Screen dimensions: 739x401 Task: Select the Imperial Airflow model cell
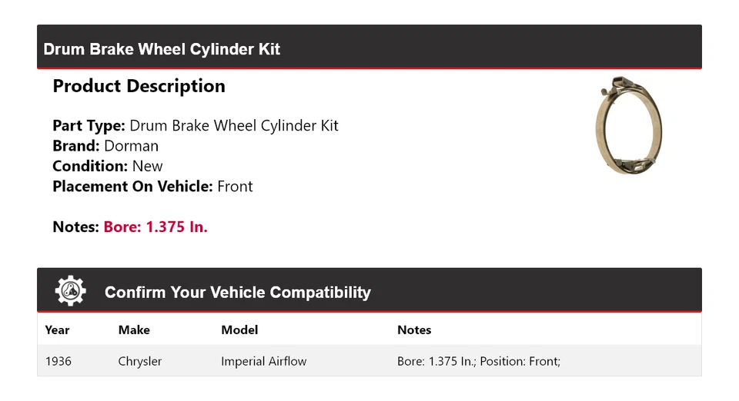click(x=263, y=361)
